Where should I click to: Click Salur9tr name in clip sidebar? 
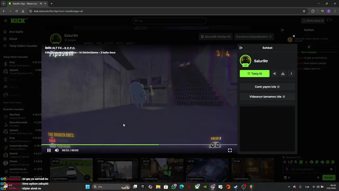pyautogui.click(x=261, y=61)
